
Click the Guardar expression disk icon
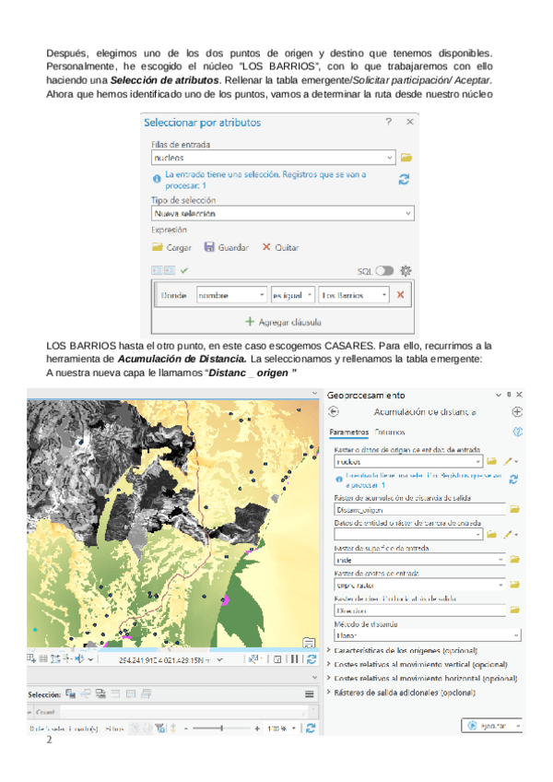(209, 247)
